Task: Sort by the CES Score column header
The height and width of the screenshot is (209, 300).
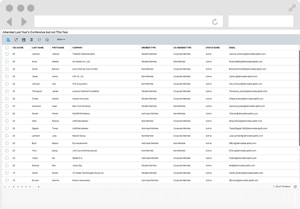Action: point(18,48)
